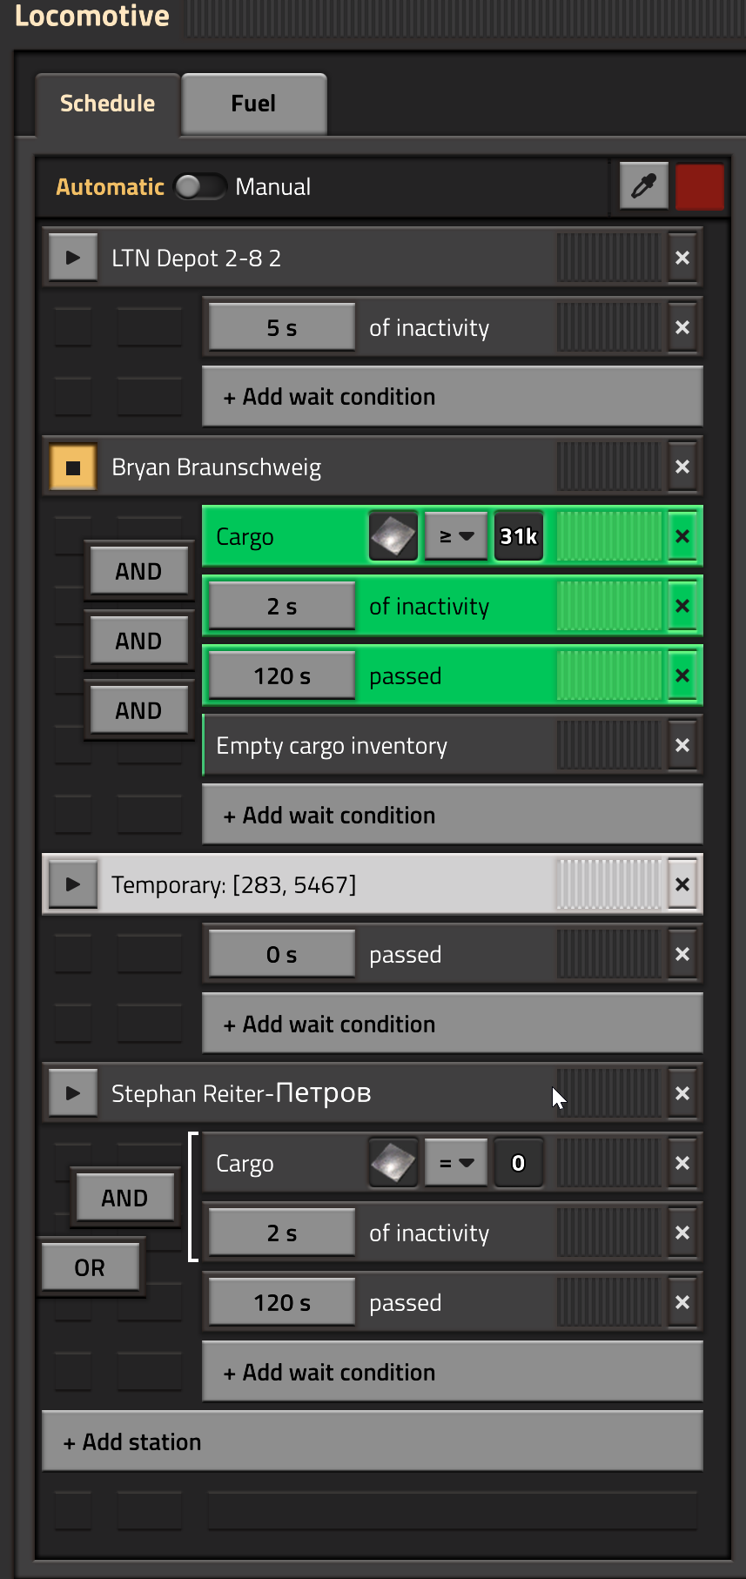
Task: Click the color picker eyedropper icon
Action: (x=643, y=186)
